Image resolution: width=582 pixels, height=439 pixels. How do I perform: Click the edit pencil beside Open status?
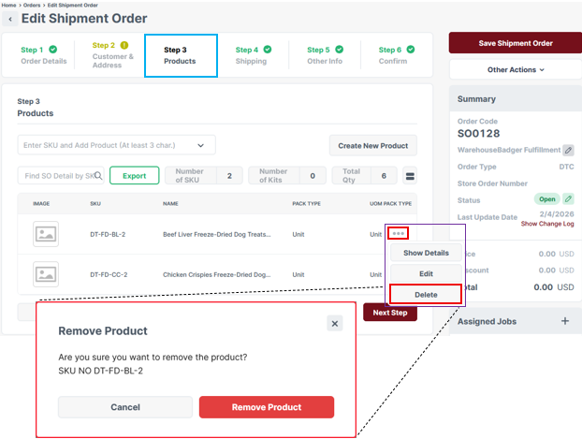click(567, 199)
